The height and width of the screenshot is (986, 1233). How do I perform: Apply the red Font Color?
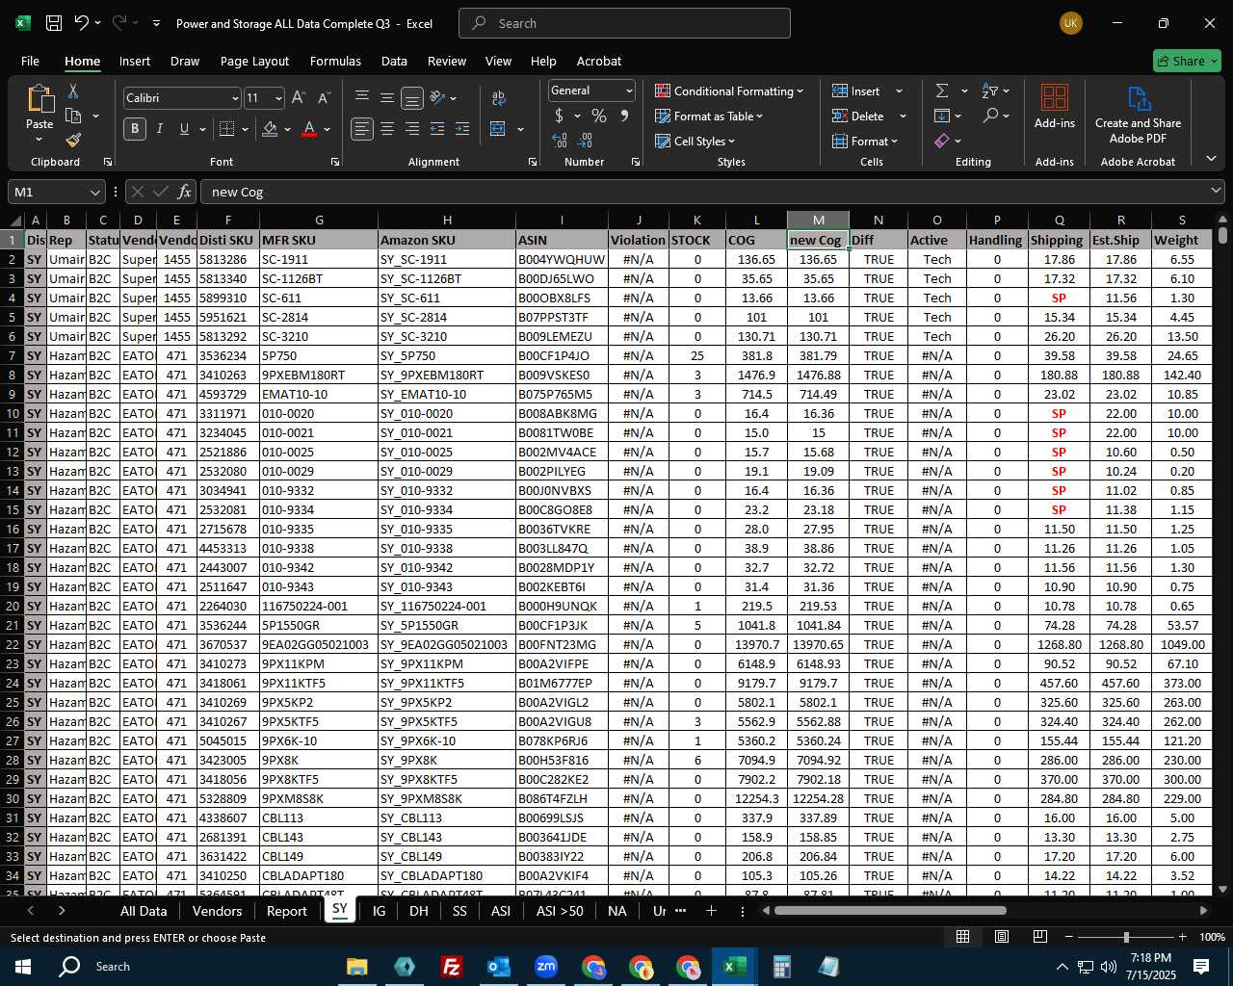coord(309,129)
